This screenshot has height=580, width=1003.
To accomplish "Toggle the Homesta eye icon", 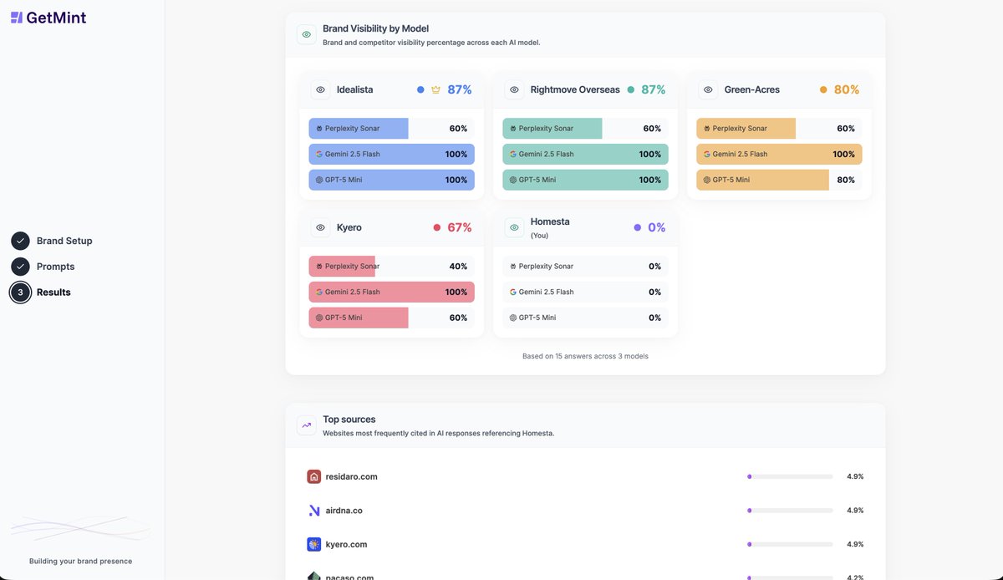I will (x=514, y=227).
